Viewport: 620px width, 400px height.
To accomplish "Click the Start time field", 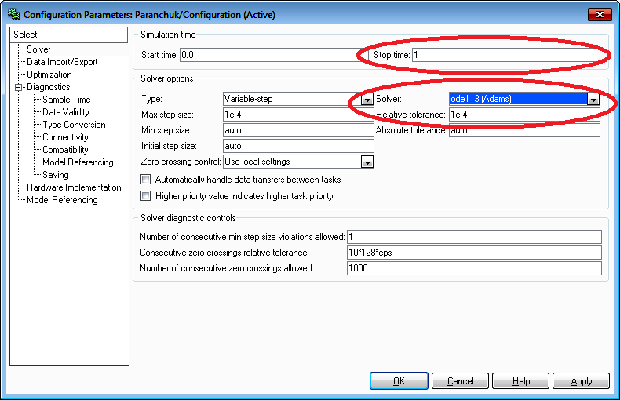I will pos(274,55).
